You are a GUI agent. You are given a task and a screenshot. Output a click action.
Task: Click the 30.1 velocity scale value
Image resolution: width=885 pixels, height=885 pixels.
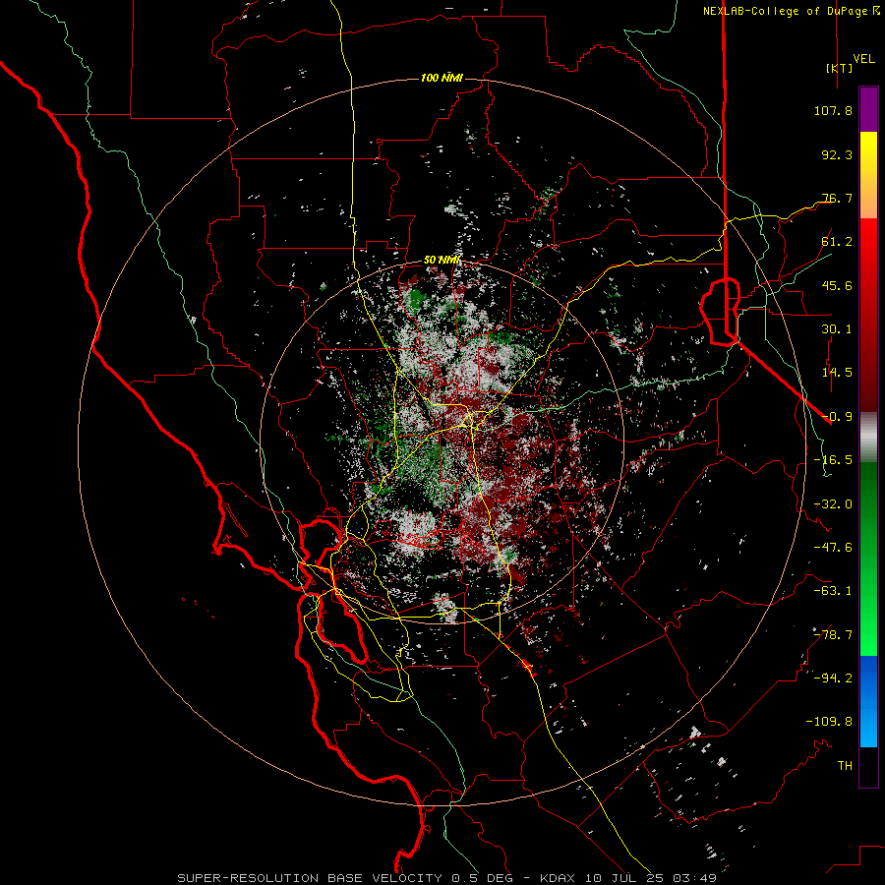point(837,329)
